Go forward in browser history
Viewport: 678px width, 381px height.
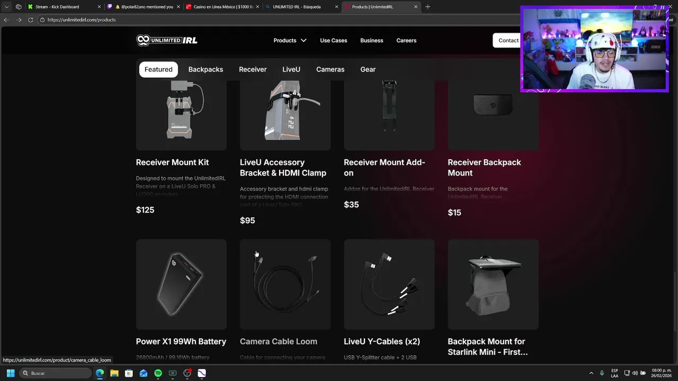coord(19,20)
